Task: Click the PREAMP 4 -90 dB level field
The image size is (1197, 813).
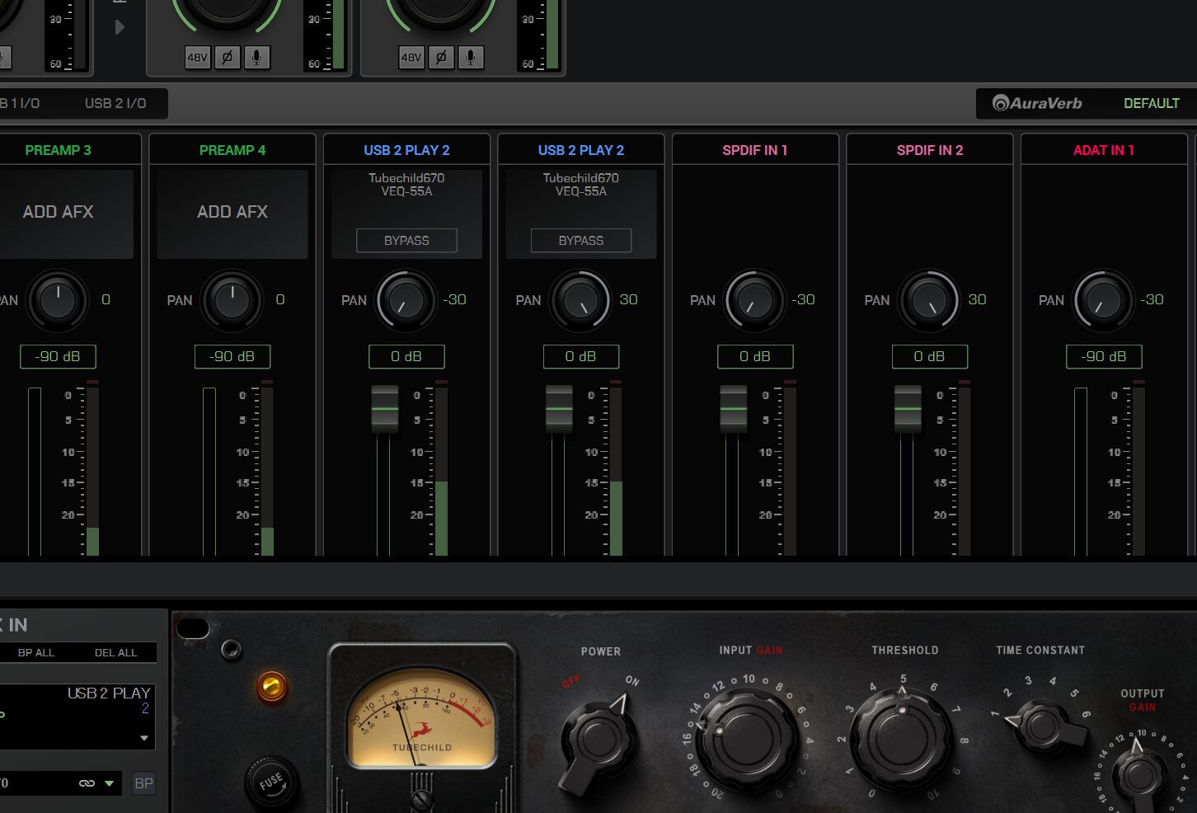Action: (232, 356)
